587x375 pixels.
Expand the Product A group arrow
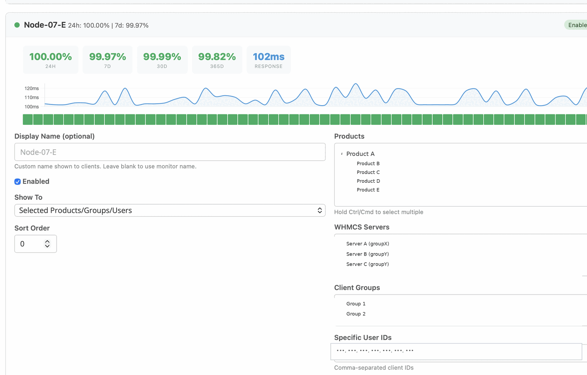[342, 154]
